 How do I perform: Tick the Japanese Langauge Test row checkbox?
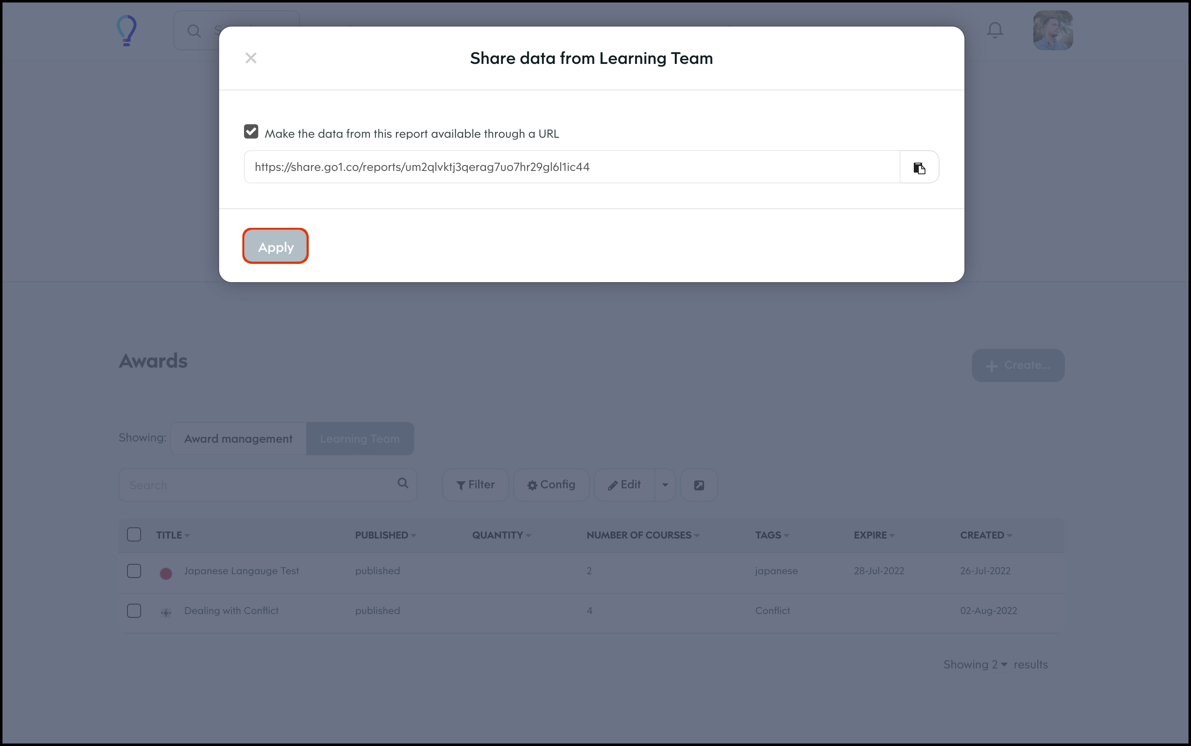134,571
